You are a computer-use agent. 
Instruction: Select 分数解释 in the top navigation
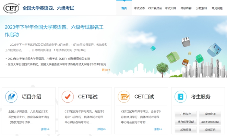click(201, 8)
